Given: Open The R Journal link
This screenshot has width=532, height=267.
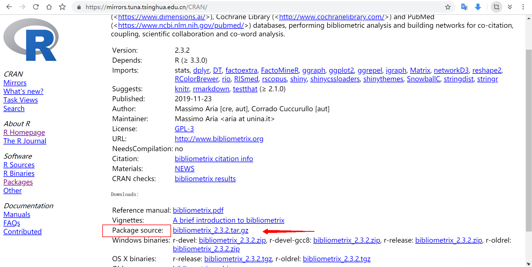Looking at the screenshot, I should pyautogui.click(x=25, y=141).
